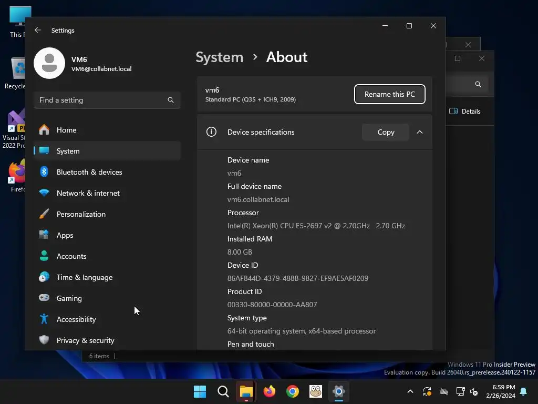Click the Device specifications info icon

coord(211,132)
